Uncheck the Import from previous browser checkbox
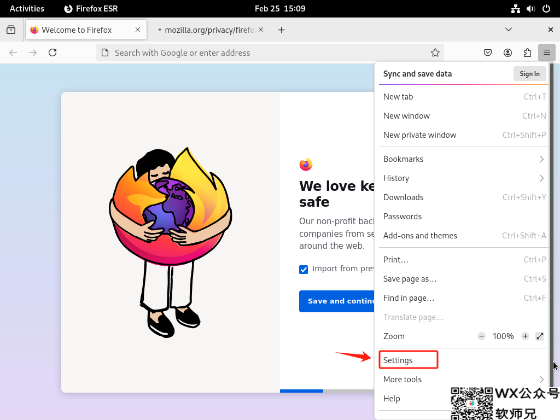Viewport: 560px width, 420px height. tap(304, 269)
